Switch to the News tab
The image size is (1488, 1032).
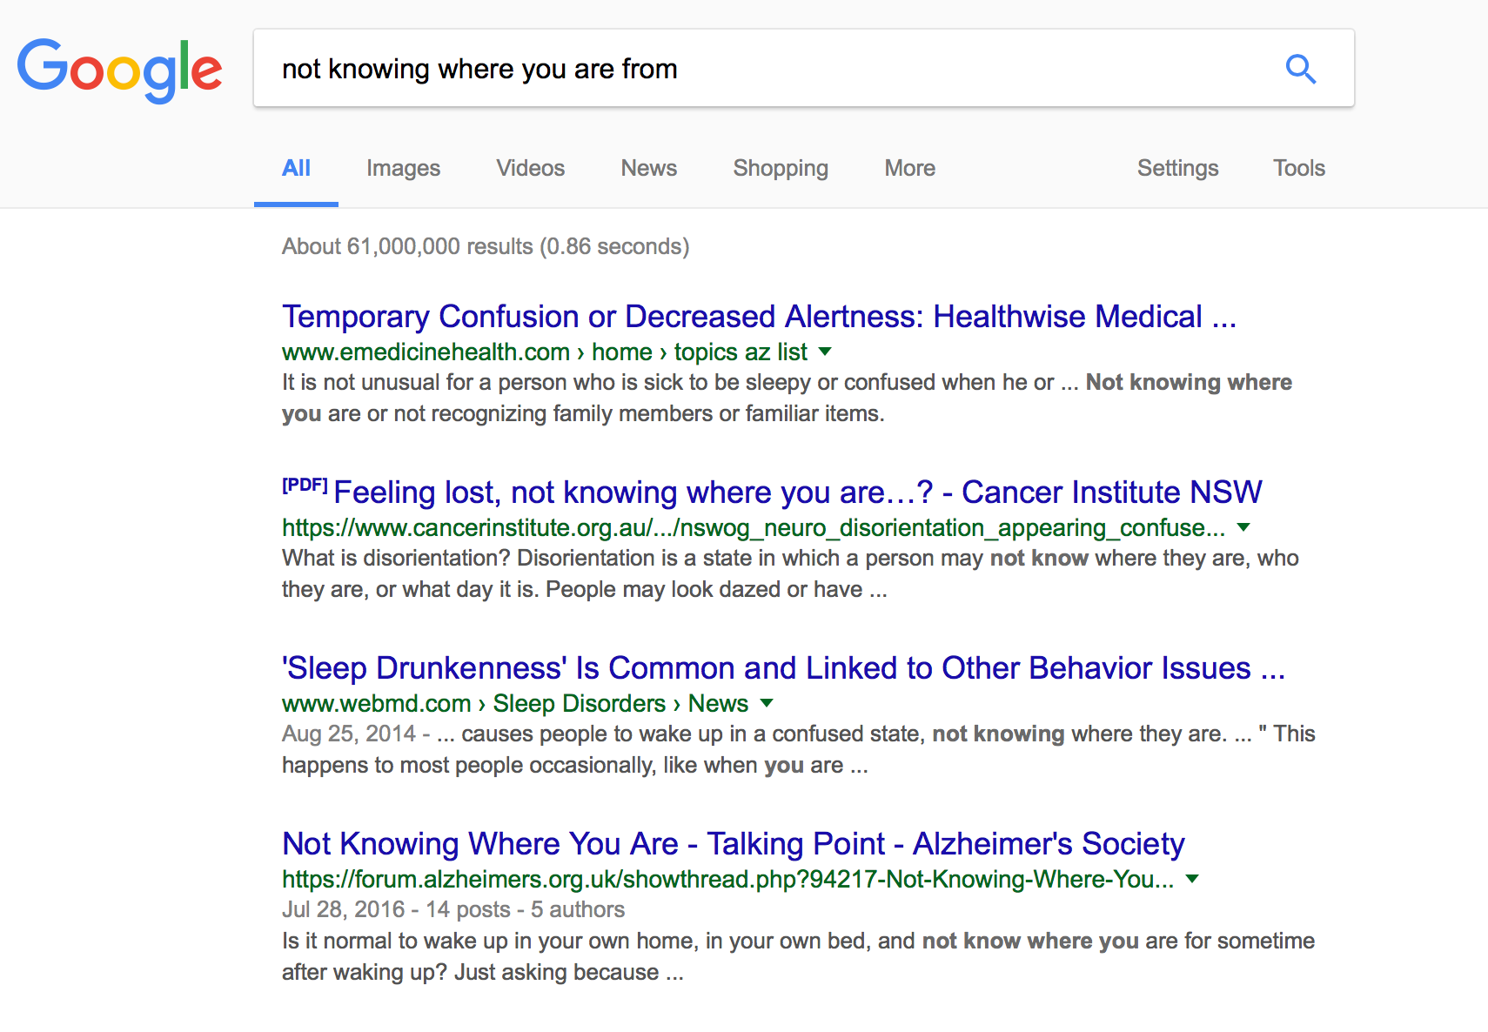coord(649,168)
